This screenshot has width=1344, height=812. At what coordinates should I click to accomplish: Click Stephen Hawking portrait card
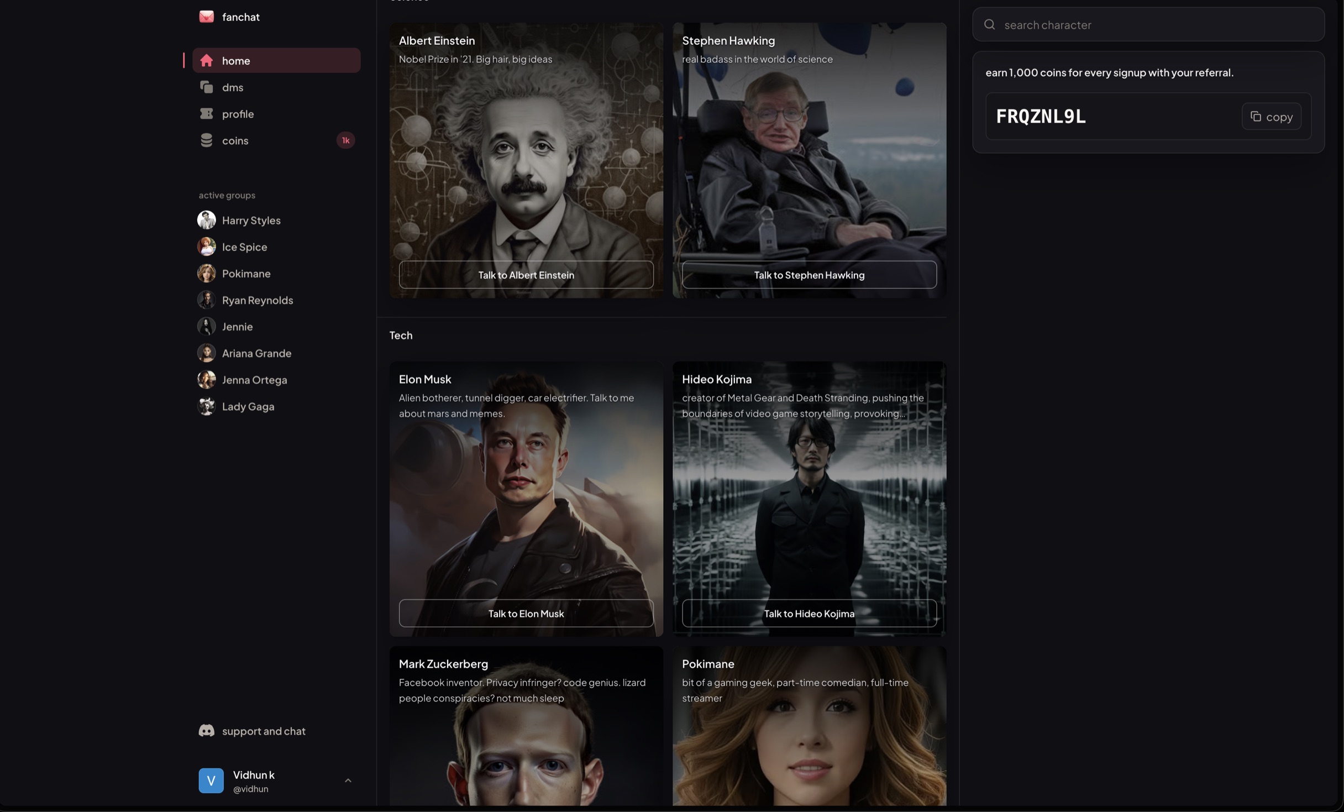click(809, 160)
